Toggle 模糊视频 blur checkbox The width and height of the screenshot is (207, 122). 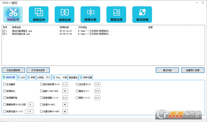click(5, 104)
